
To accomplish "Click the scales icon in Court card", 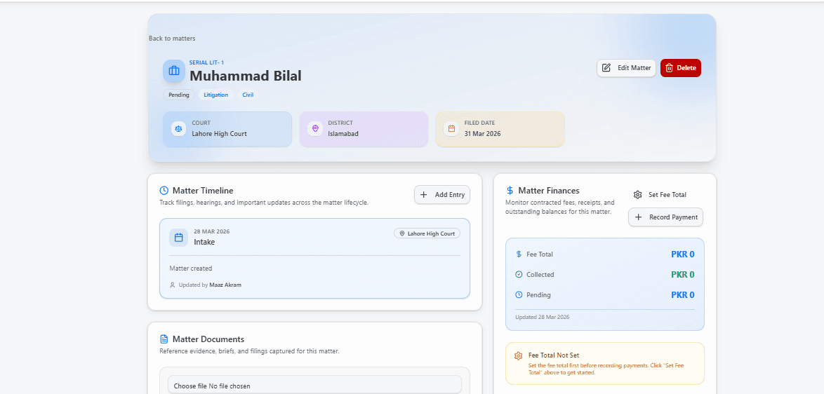I will (x=178, y=129).
